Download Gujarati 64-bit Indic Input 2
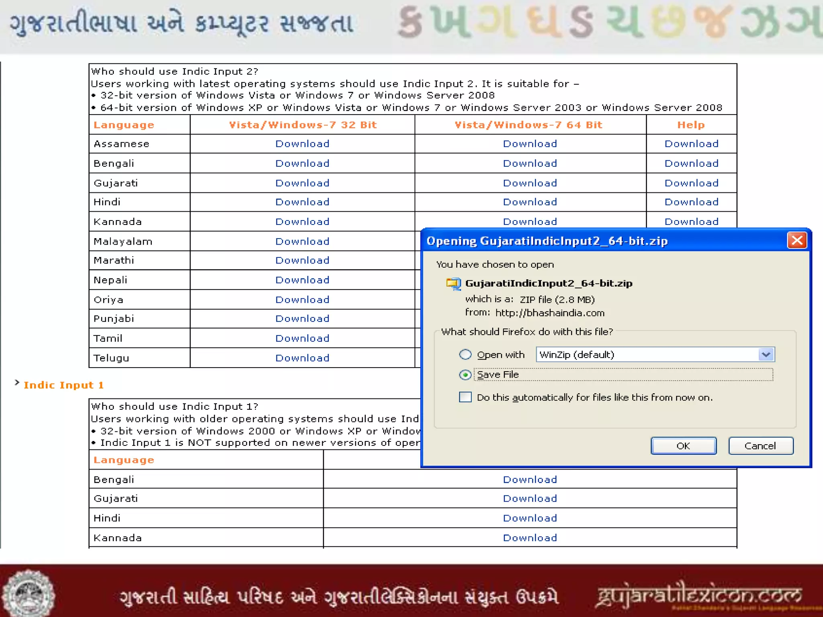 click(530, 183)
